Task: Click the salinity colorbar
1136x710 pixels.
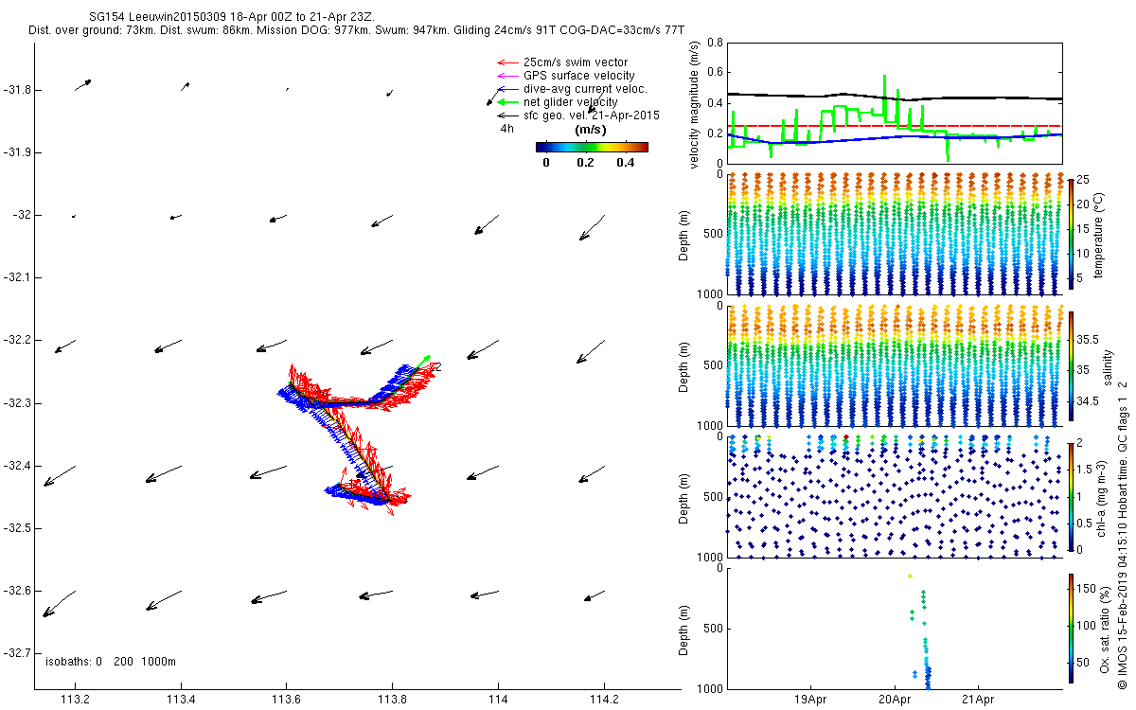Action: (x=1071, y=364)
